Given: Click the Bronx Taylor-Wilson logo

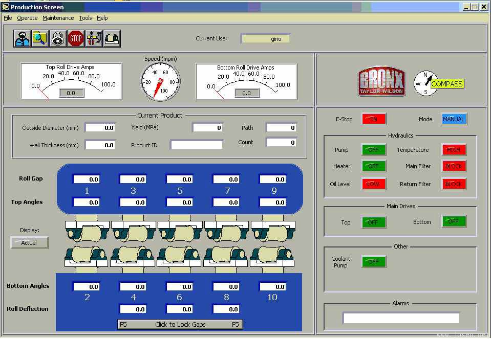Looking at the screenshot, I should [381, 82].
